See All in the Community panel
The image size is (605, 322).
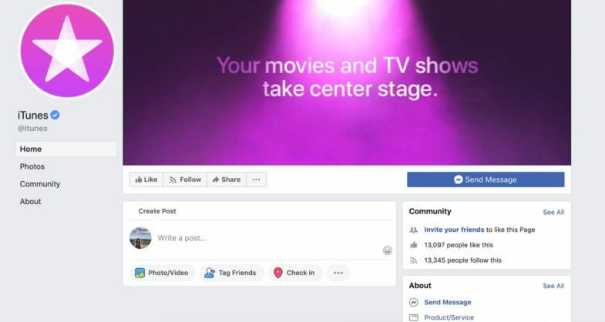click(553, 212)
